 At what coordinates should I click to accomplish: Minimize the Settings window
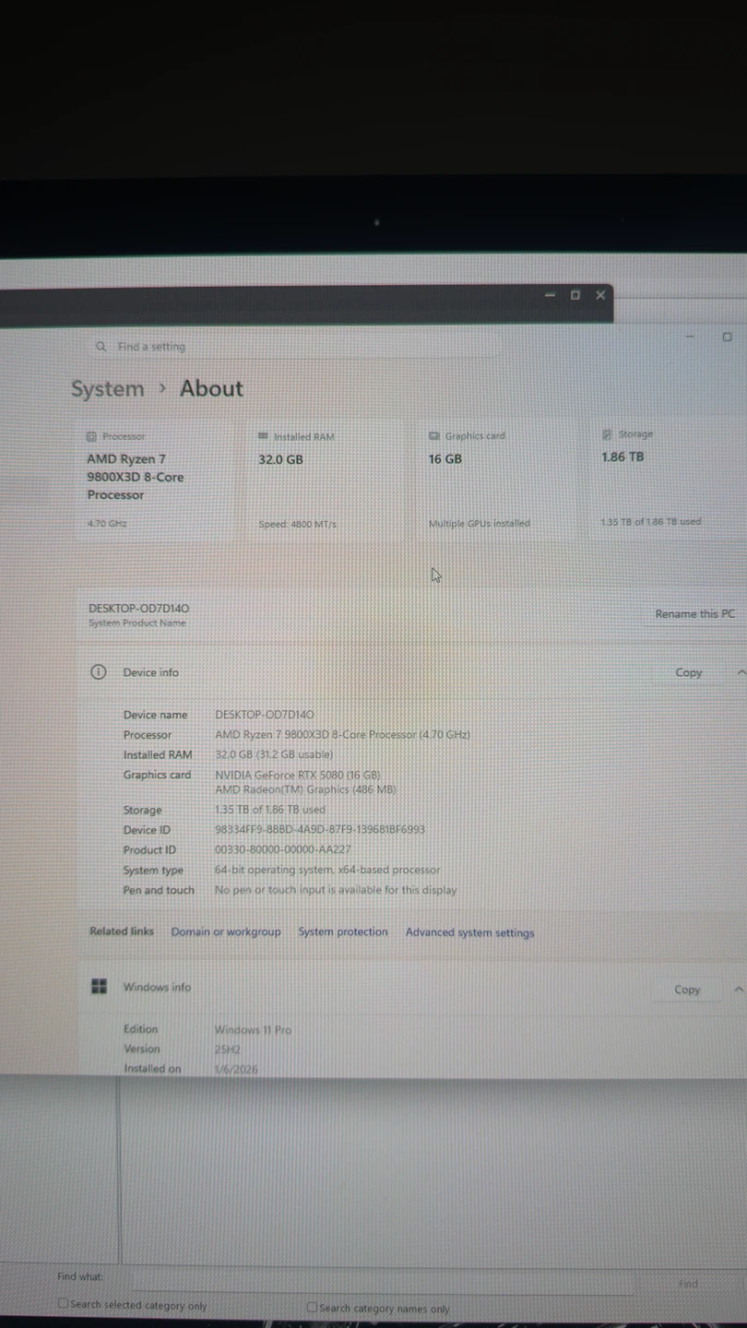click(690, 338)
